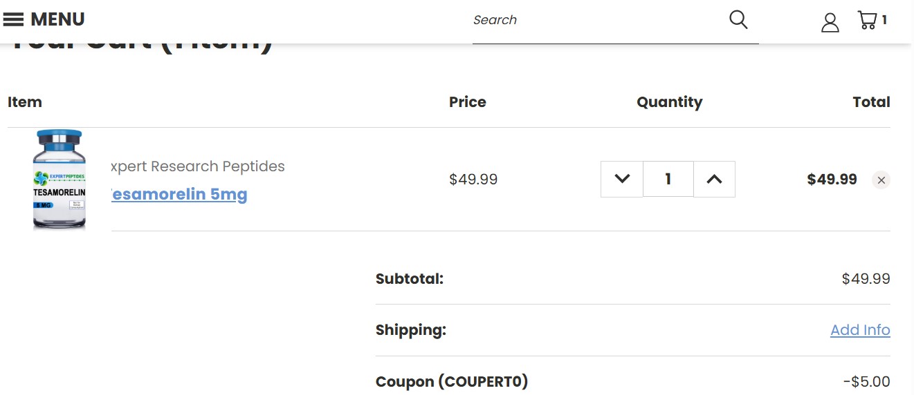The image size is (914, 395).
Task: Focus the Search text field
Action: point(595,20)
